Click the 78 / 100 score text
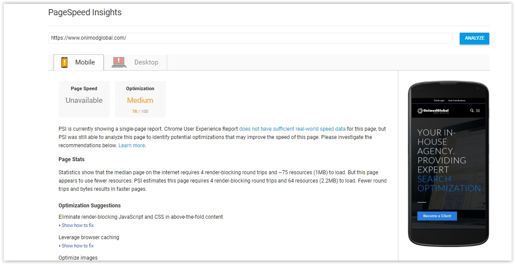The width and height of the screenshot is (515, 264). click(x=140, y=112)
